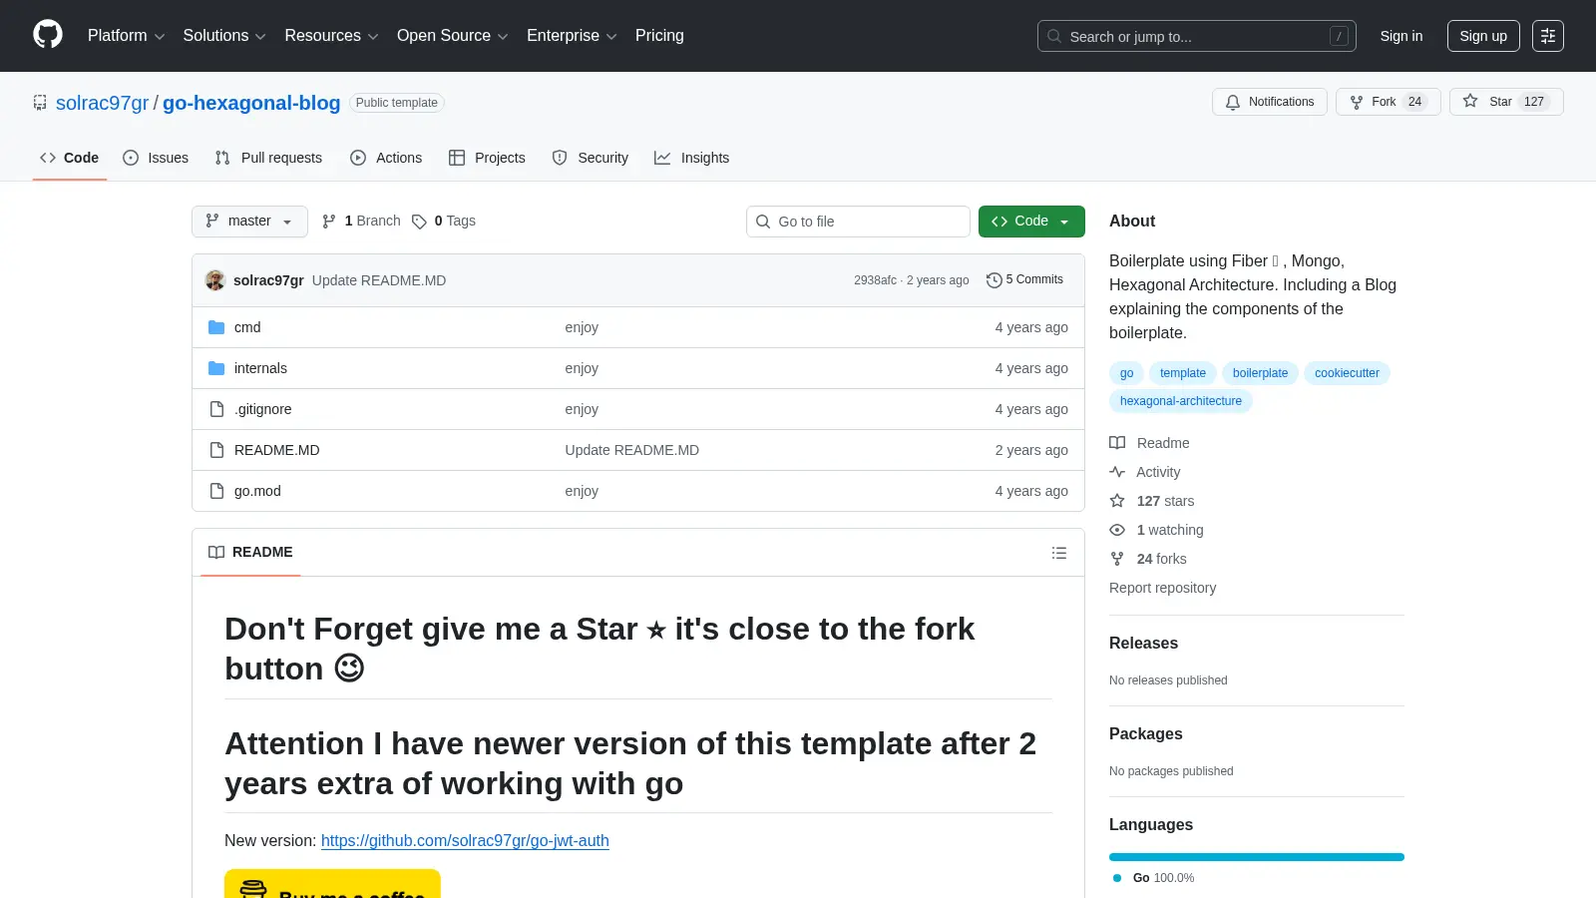The image size is (1596, 898).
Task: Click the repository template icon before owner name
Action: coord(40,103)
